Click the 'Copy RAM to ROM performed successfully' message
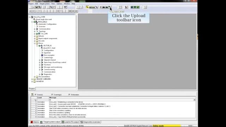Viewport: 226px width, 127px height. (67, 117)
